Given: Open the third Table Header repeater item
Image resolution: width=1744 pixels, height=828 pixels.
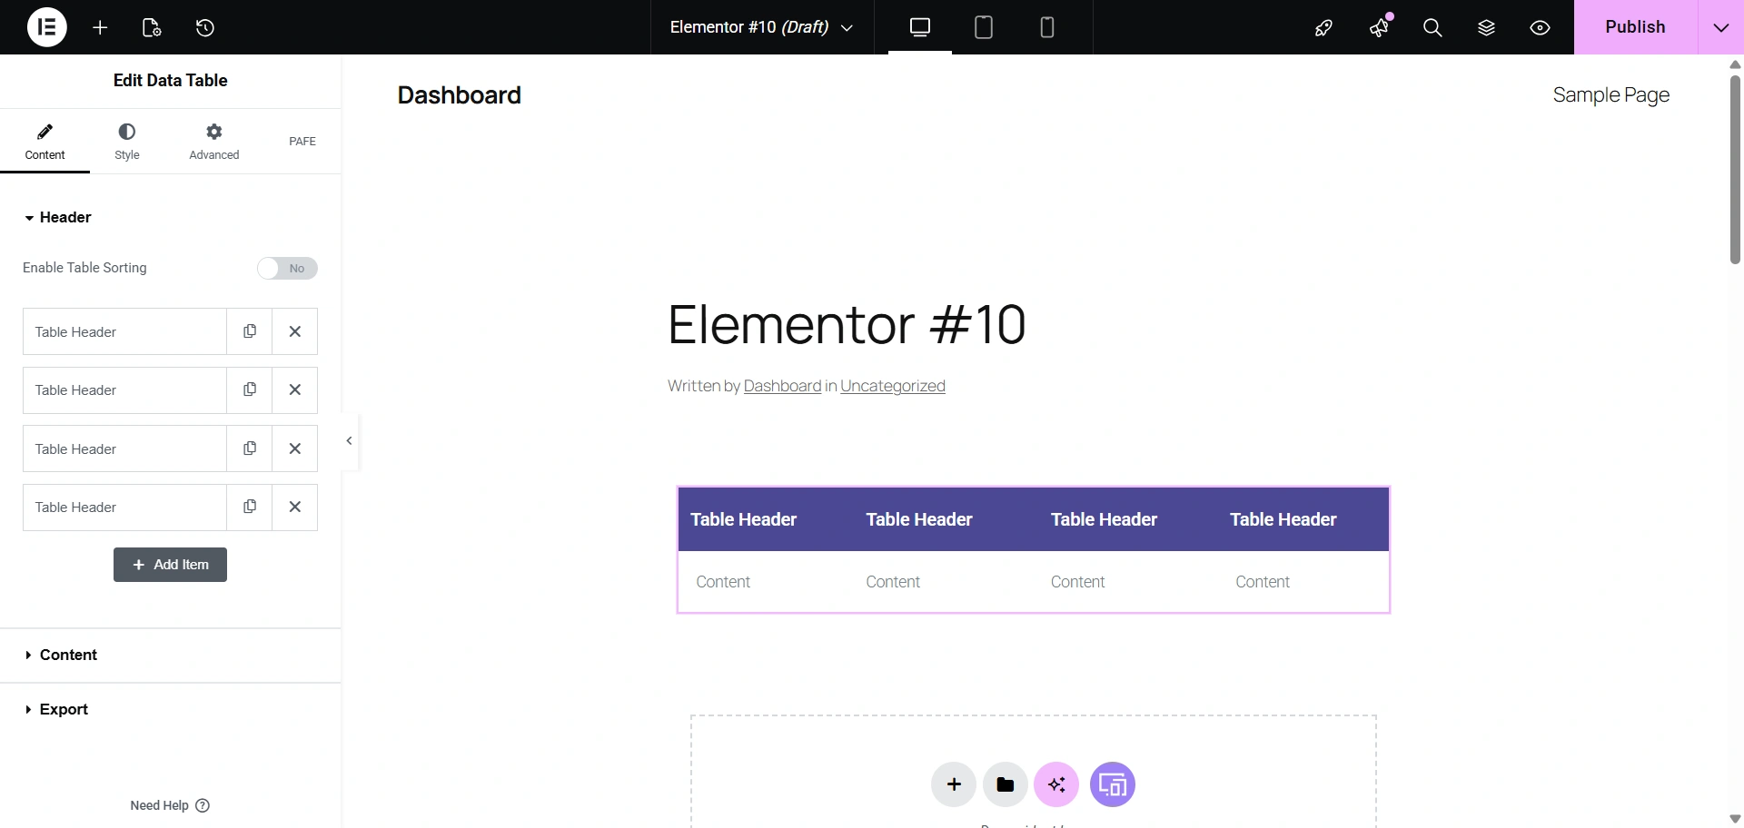Looking at the screenshot, I should click(x=124, y=448).
